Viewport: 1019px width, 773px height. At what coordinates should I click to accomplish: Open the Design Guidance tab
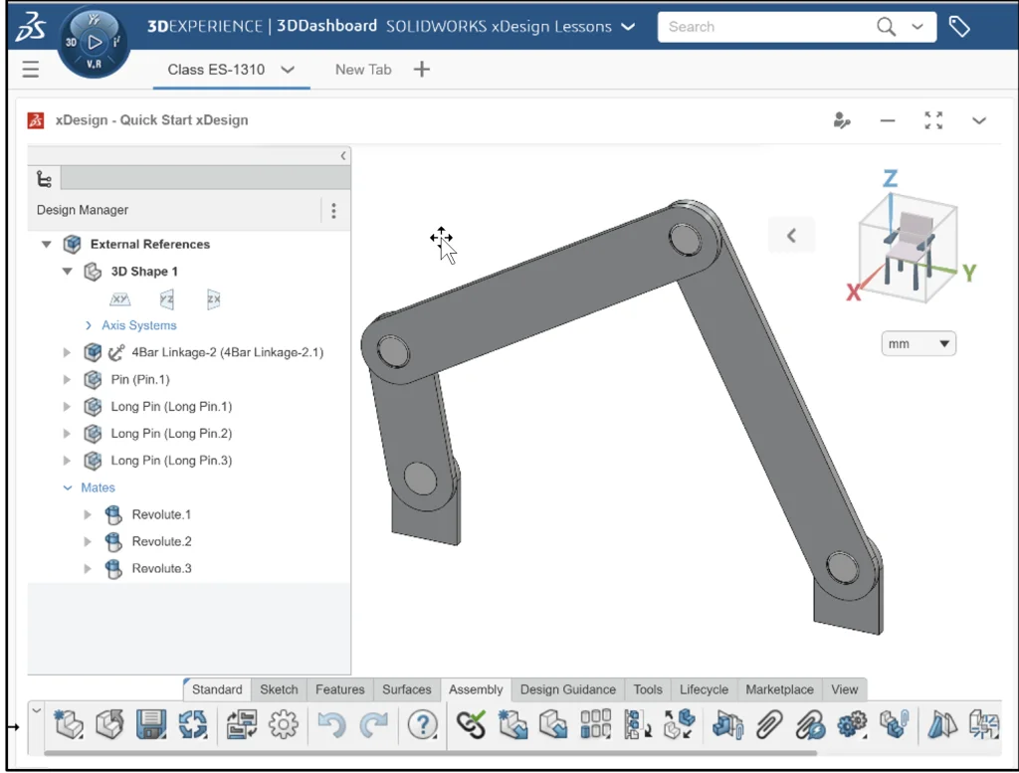coord(567,688)
